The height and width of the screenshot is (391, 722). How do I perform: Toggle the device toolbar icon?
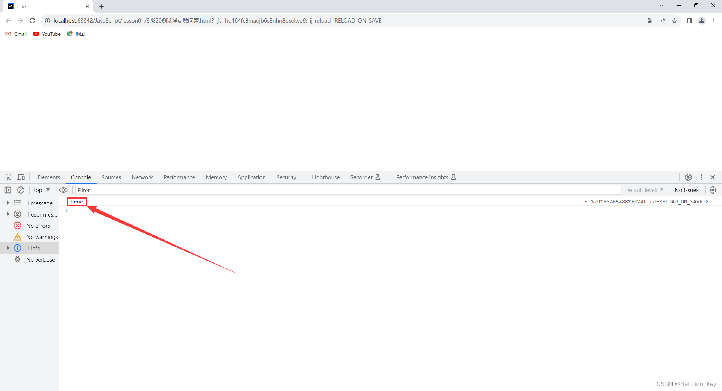pos(21,177)
